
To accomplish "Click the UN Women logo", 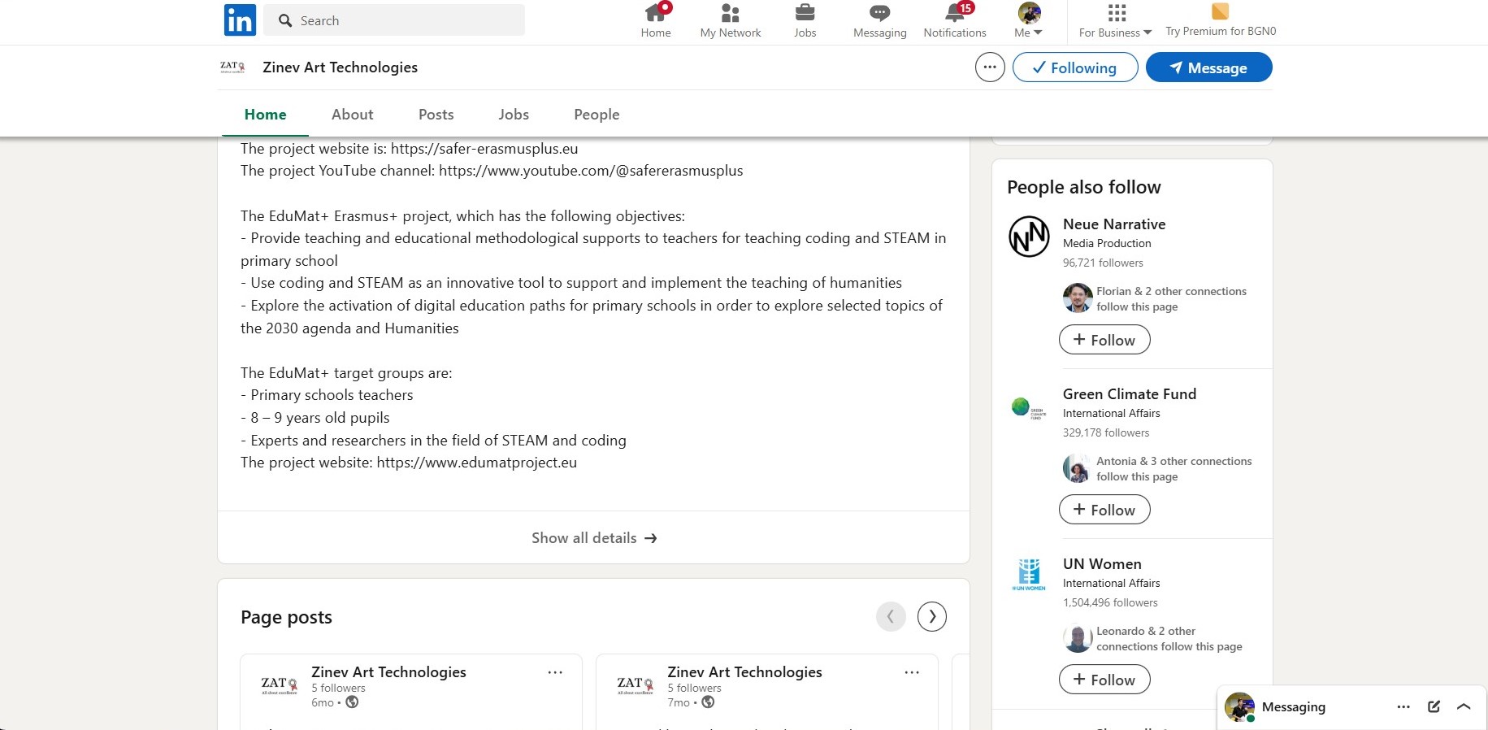I will coord(1029,575).
